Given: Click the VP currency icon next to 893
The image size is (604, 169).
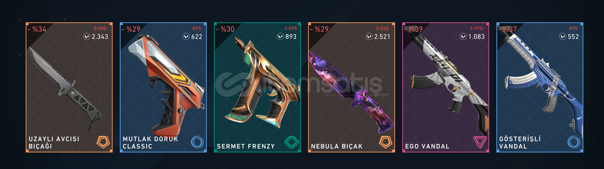Looking at the screenshot, I should pyautogui.click(x=280, y=37).
